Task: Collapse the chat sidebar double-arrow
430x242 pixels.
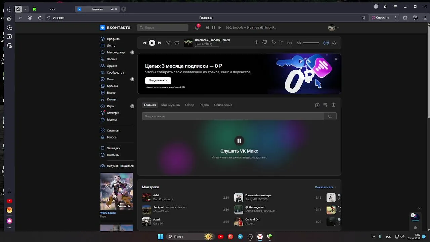Action: pos(419,208)
